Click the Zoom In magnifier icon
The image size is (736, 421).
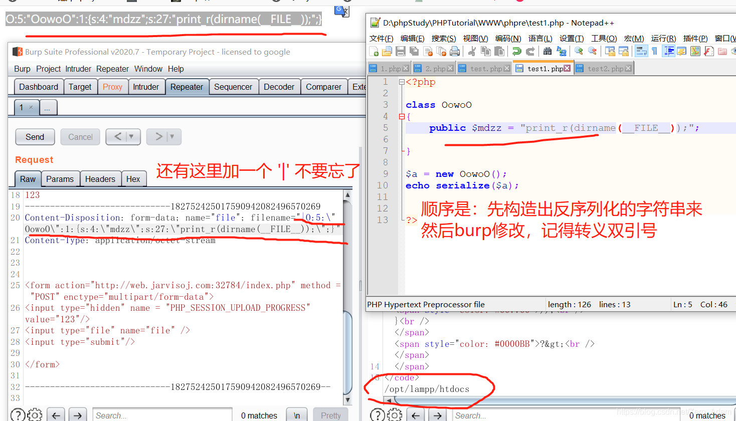click(x=579, y=51)
